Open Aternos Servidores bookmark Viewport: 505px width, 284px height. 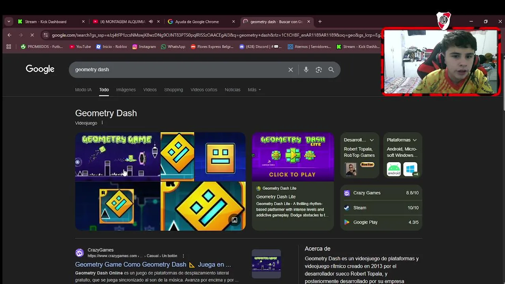(309, 47)
